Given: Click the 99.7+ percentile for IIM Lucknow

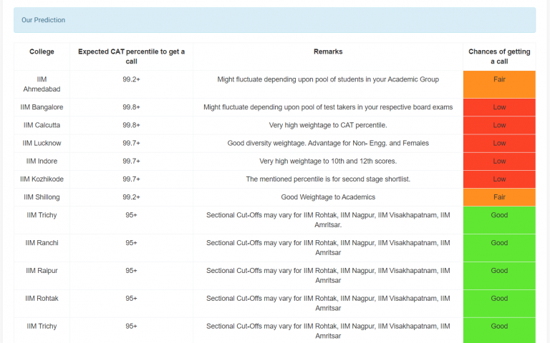Looking at the screenshot, I should [x=131, y=143].
